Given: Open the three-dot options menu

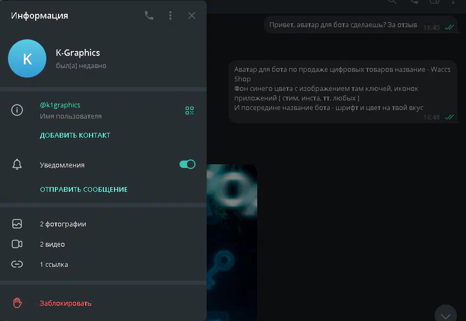Looking at the screenshot, I should (x=170, y=15).
